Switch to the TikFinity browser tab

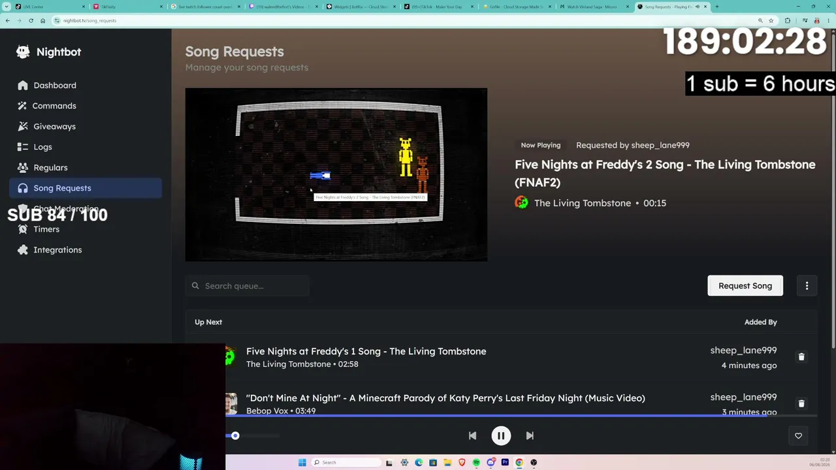pyautogui.click(x=127, y=7)
